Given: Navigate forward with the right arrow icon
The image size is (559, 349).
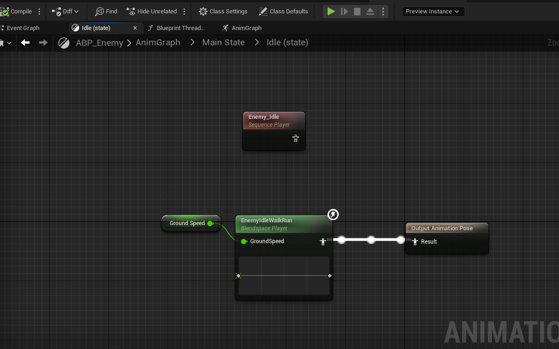Looking at the screenshot, I should point(43,43).
